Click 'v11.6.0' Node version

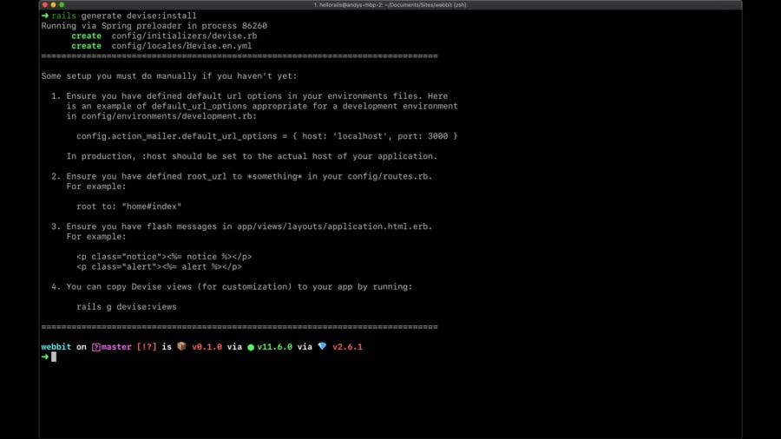point(274,347)
